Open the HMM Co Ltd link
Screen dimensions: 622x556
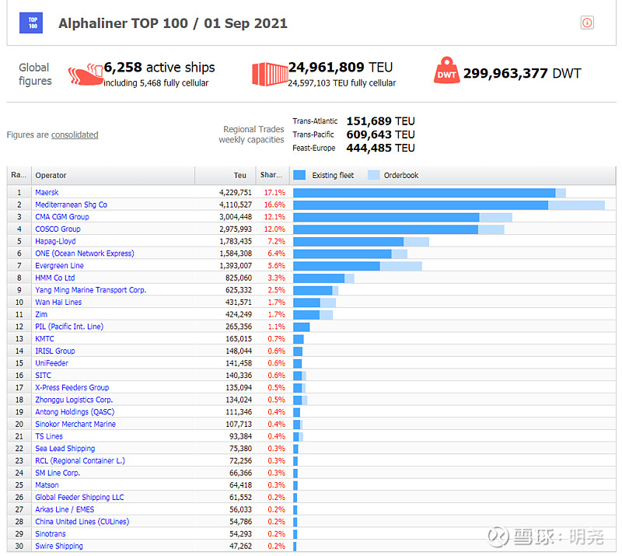click(x=54, y=278)
